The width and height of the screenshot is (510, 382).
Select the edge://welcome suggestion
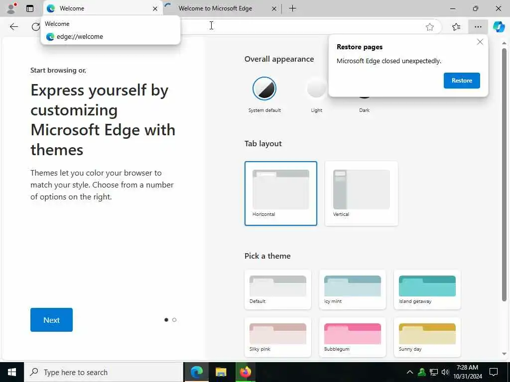(111, 37)
